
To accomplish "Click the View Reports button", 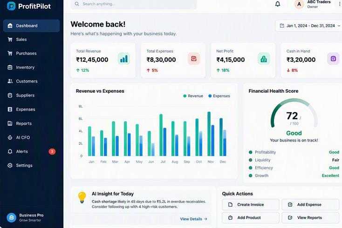I will 310,218.
